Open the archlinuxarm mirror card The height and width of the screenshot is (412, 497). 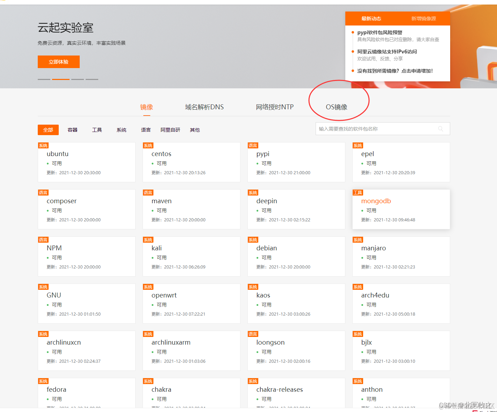tap(192, 351)
